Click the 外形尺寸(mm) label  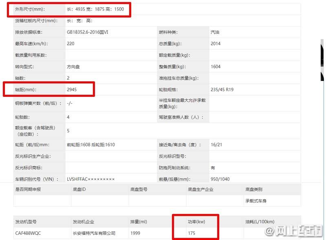click(30, 9)
